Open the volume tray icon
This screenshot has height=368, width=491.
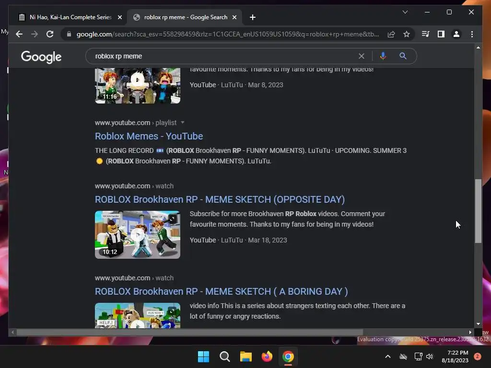point(430,356)
